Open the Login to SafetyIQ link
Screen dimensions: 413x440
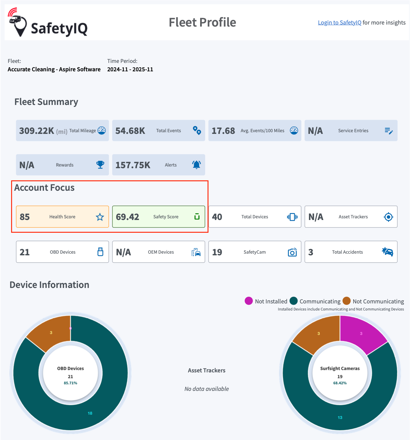point(339,23)
